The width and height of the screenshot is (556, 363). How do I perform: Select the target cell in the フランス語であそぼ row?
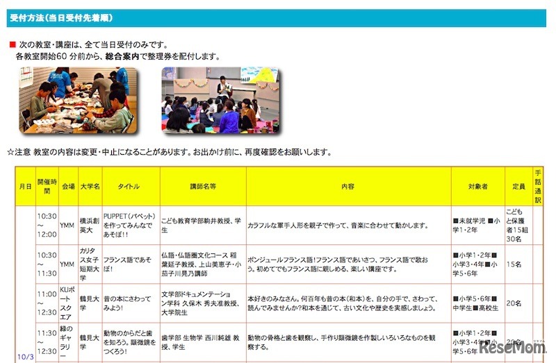pyautogui.click(x=478, y=264)
